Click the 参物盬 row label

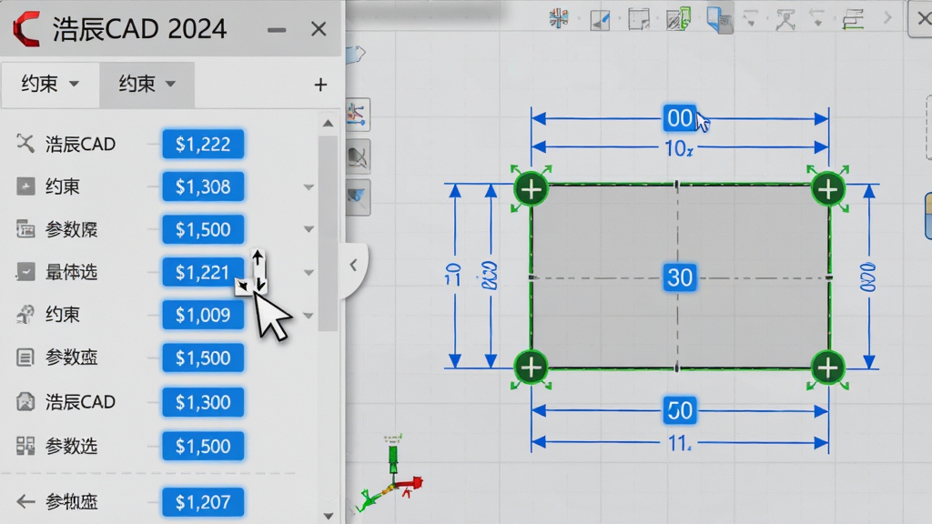pyautogui.click(x=71, y=502)
